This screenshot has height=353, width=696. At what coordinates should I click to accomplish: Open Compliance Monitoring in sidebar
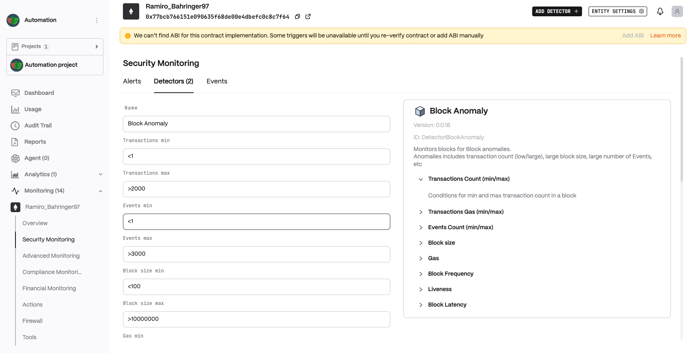[x=52, y=272]
